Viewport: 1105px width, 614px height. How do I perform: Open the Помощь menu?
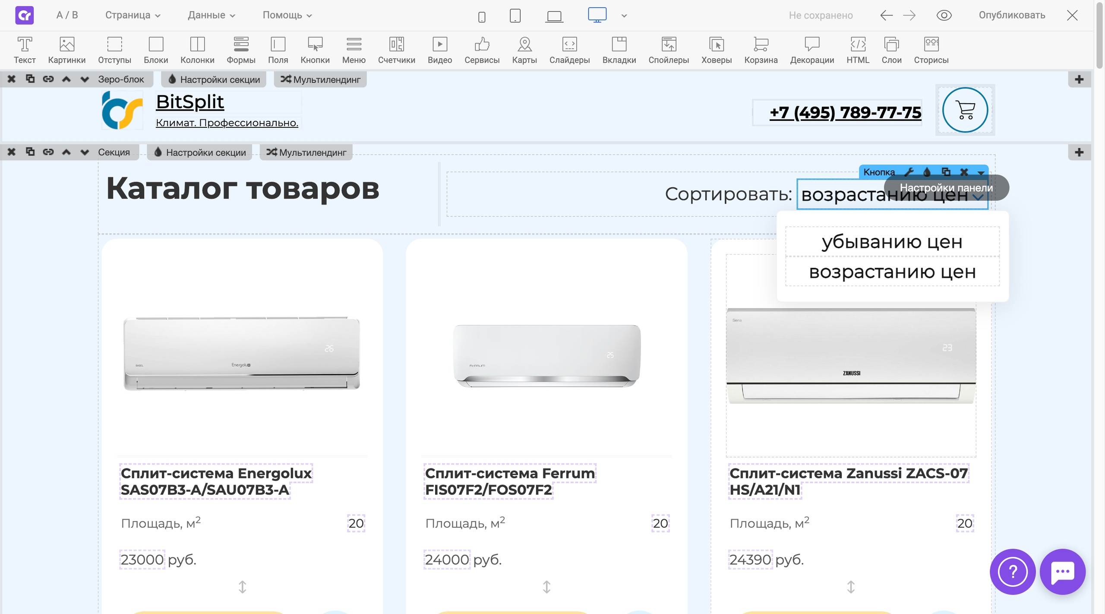287,15
